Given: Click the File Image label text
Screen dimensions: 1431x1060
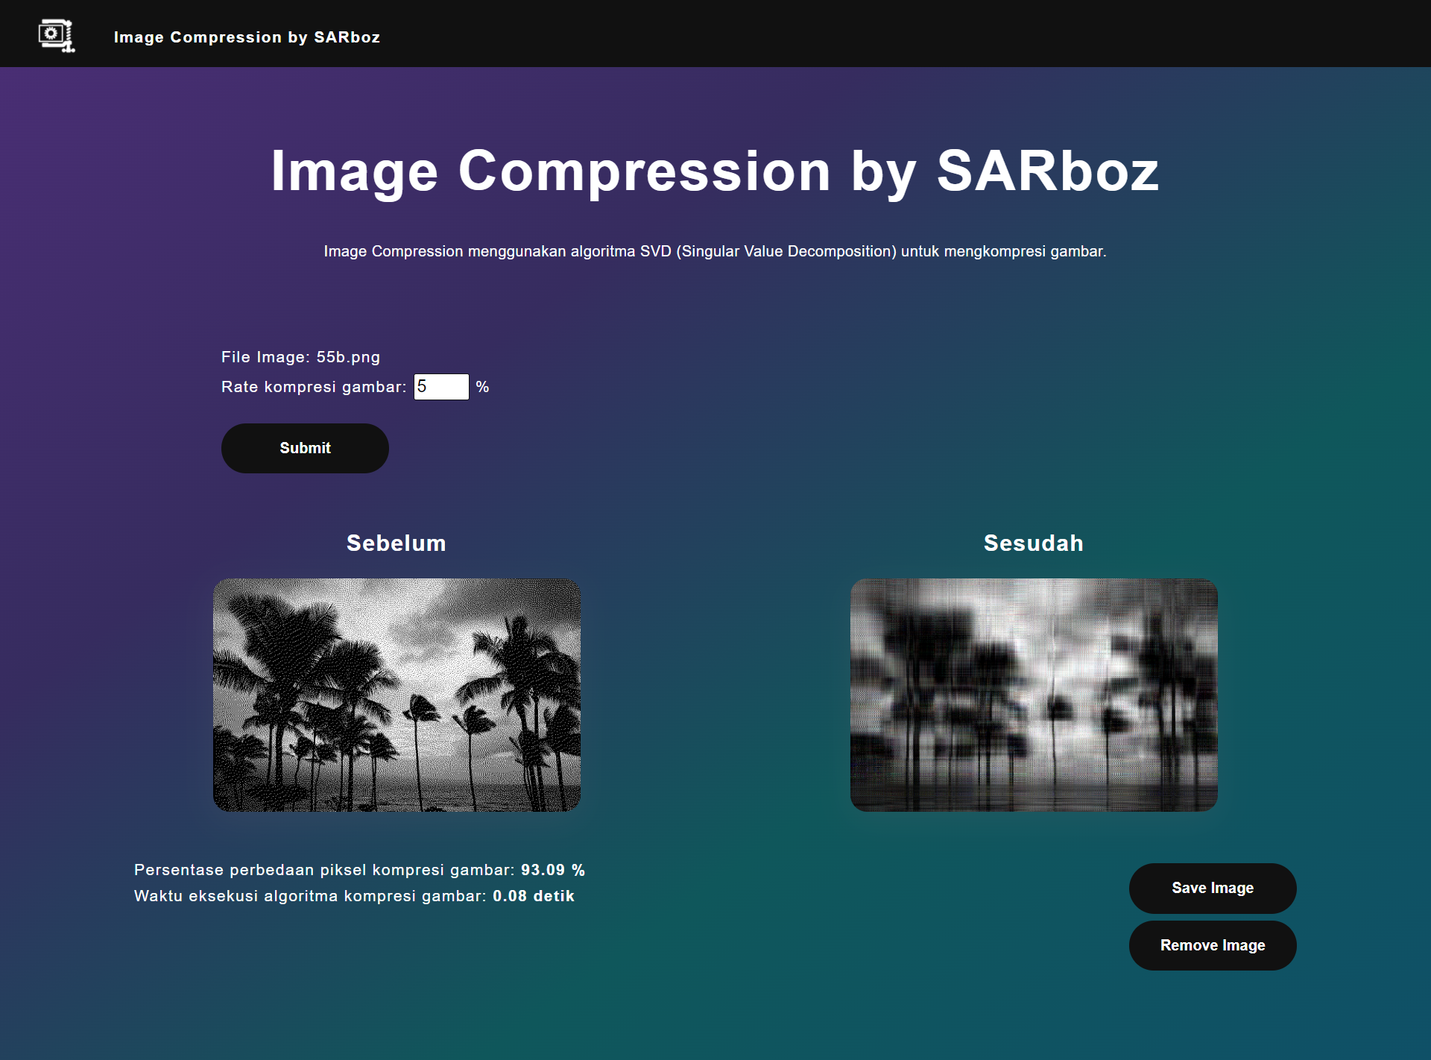Looking at the screenshot, I should pyautogui.click(x=265, y=357).
